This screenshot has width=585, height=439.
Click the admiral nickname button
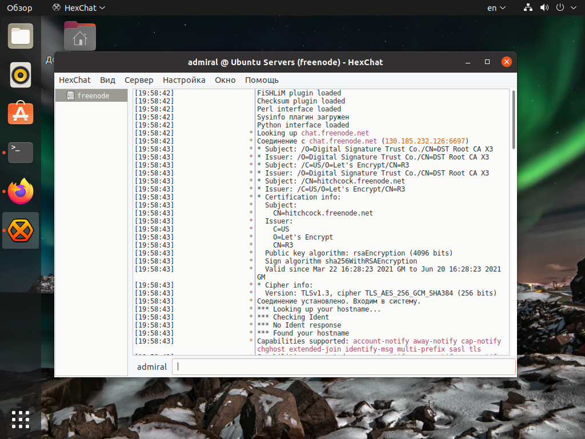pos(152,367)
